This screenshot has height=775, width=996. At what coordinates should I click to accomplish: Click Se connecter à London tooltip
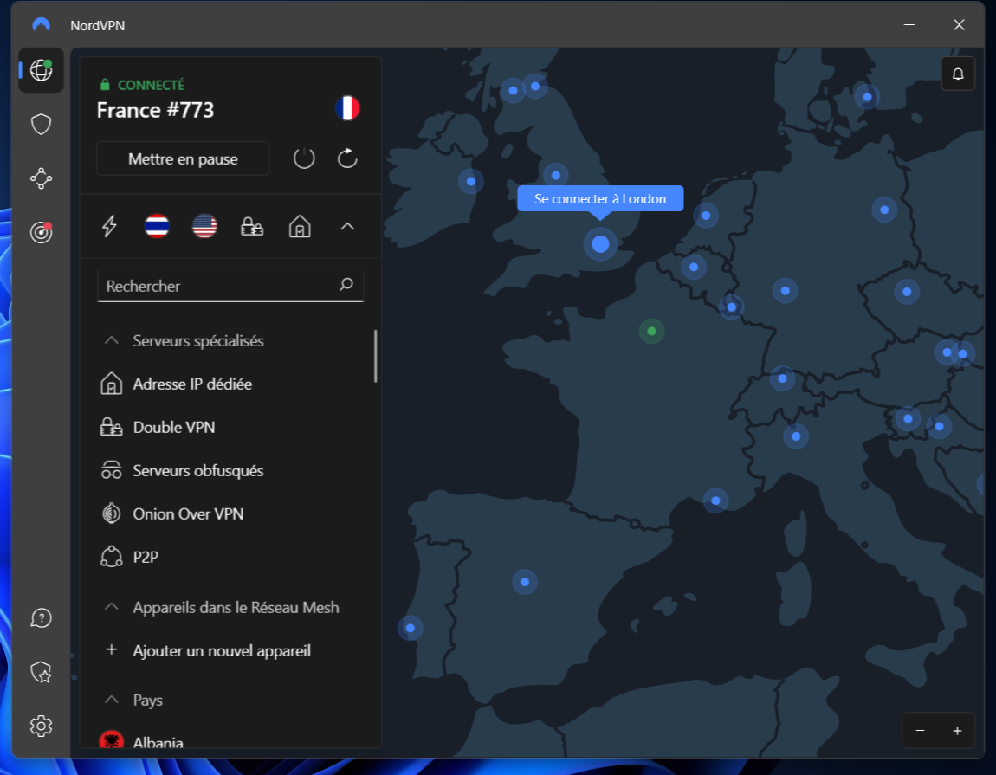point(600,199)
